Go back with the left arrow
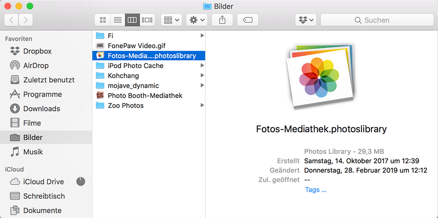Screen dimensions: 438x218 click(x=12, y=20)
